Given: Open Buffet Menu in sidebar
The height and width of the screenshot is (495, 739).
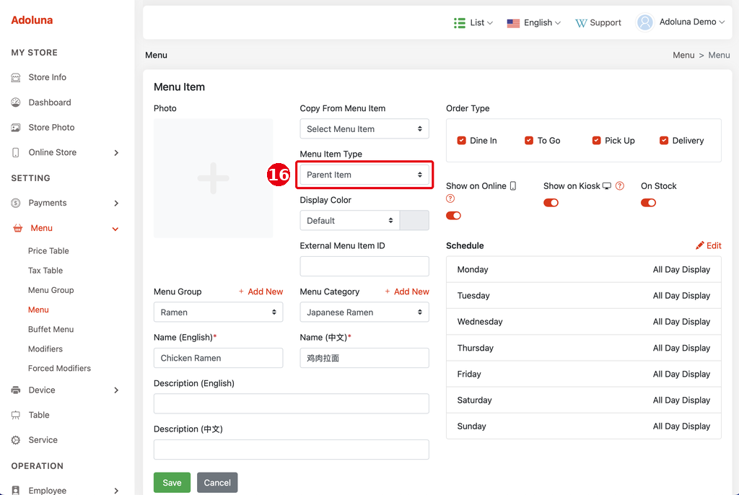Looking at the screenshot, I should point(51,330).
